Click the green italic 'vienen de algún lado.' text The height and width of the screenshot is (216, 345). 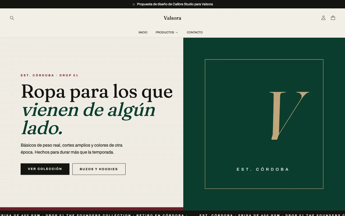pos(89,119)
